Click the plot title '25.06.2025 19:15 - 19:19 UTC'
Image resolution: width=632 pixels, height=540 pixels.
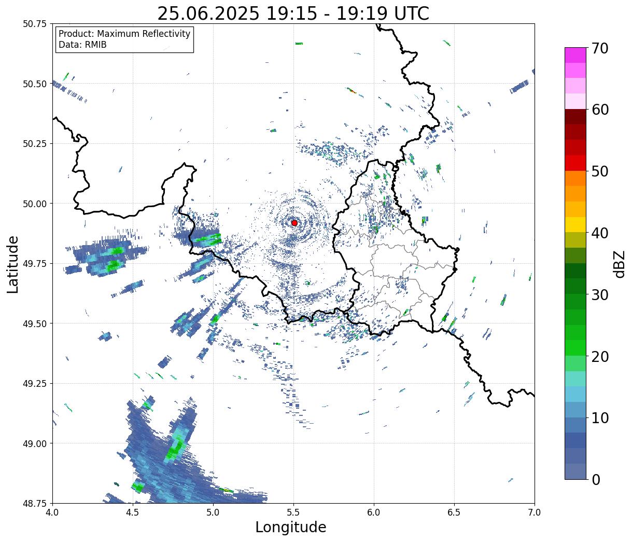293,14
